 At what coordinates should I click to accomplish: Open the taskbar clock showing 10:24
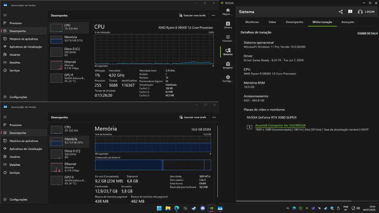tap(369, 208)
